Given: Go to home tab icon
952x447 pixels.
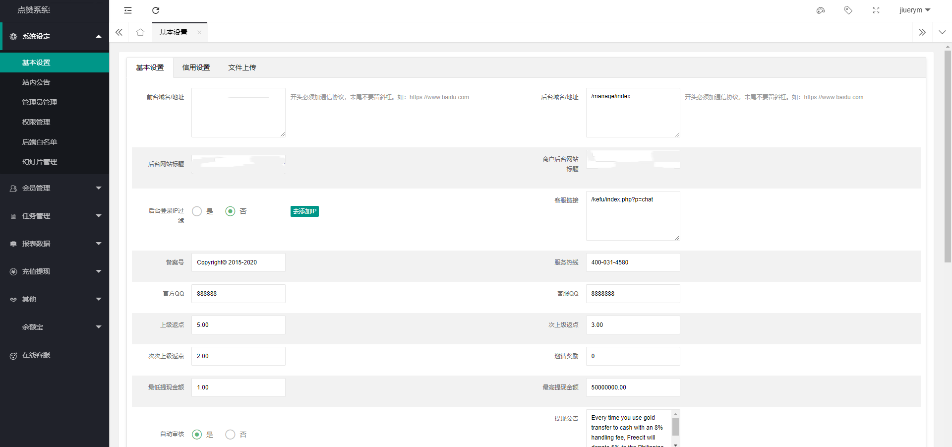Looking at the screenshot, I should point(140,32).
